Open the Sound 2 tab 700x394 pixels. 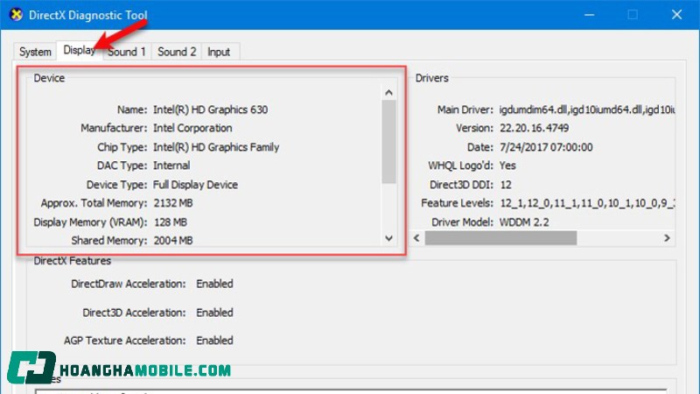click(177, 52)
